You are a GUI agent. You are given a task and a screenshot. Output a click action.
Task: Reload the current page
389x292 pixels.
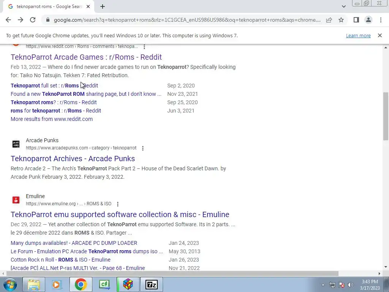coord(33,20)
